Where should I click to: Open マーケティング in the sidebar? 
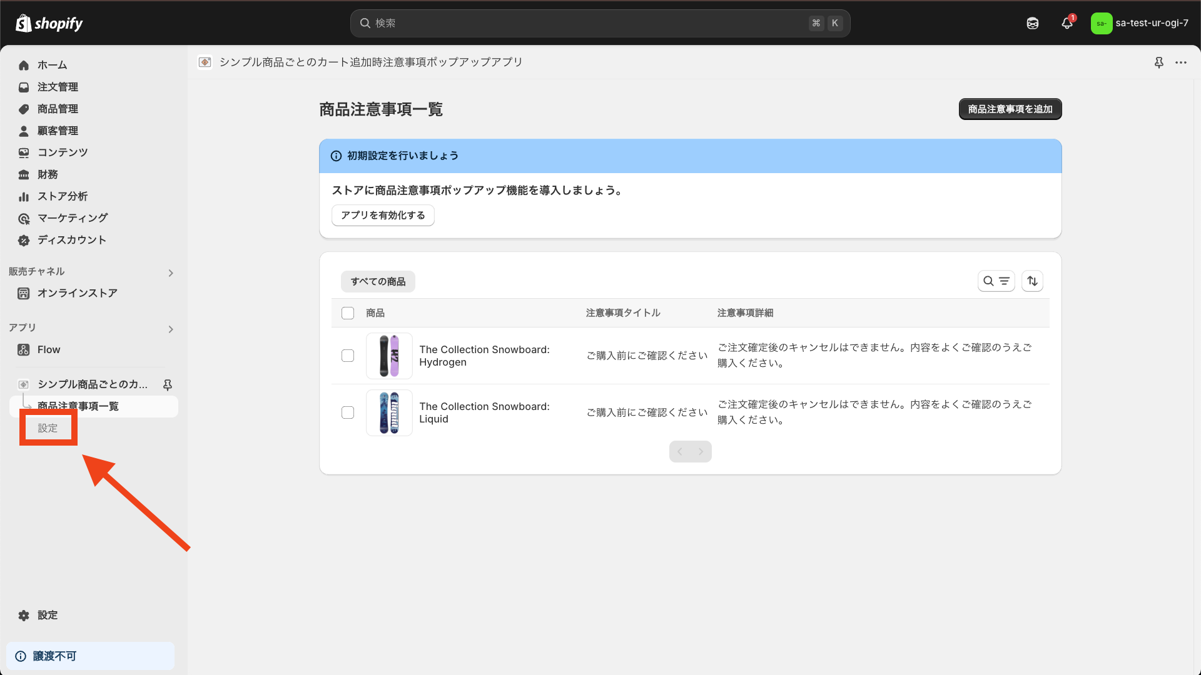click(x=72, y=217)
